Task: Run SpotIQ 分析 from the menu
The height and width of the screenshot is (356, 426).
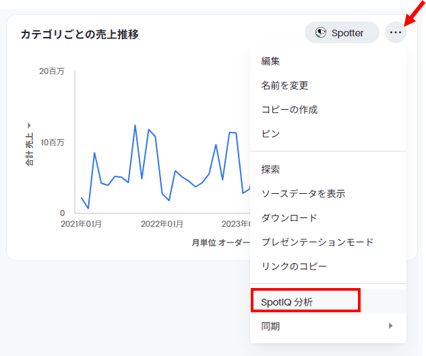Action: [286, 302]
